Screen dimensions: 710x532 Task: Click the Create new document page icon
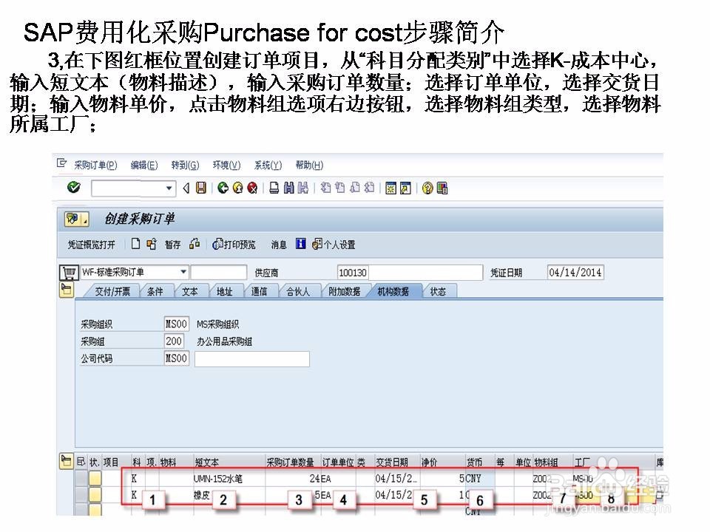[x=135, y=245]
